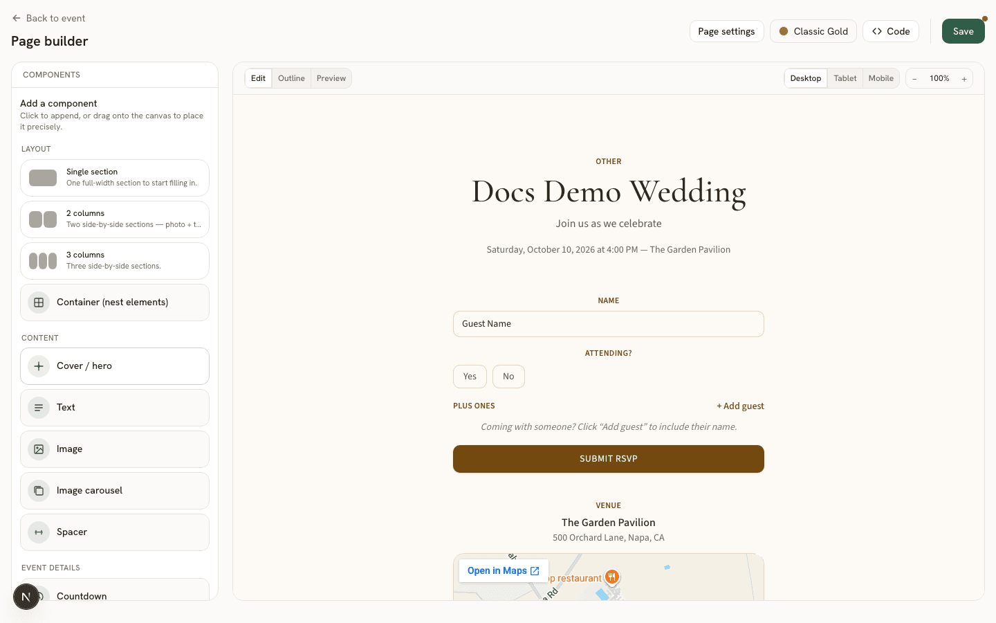The width and height of the screenshot is (996, 623).
Task: Switch to the Outline tab
Action: pos(291,78)
